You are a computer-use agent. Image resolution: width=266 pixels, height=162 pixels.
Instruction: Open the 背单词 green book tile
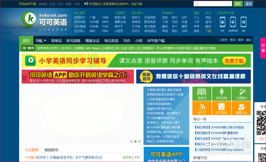point(202,94)
